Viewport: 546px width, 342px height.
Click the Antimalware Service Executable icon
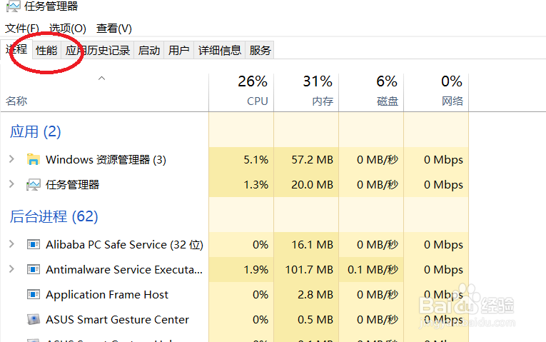pyautogui.click(x=33, y=270)
